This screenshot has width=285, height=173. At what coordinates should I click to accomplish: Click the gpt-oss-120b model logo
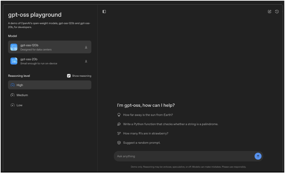click(x=14, y=47)
